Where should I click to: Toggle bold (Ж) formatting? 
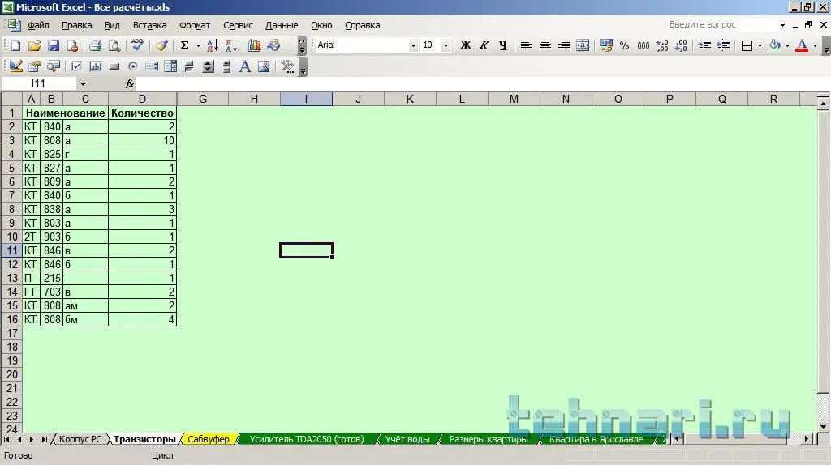point(465,45)
